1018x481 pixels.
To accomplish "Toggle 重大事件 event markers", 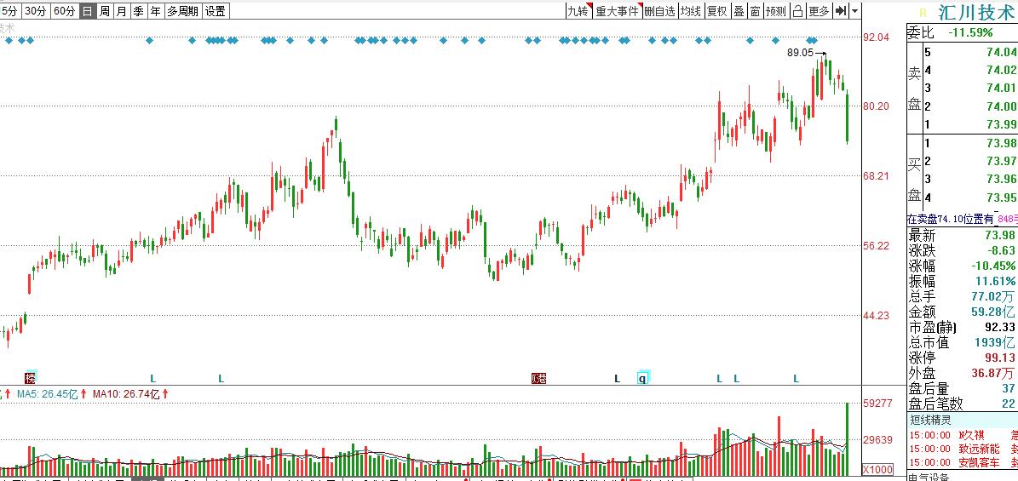I will (618, 10).
